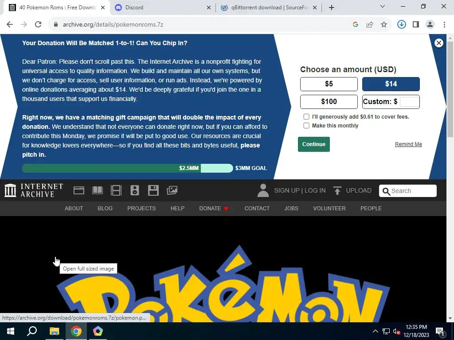The width and height of the screenshot is (454, 340).
Task: Click the Archive Search input field
Action: point(408,191)
